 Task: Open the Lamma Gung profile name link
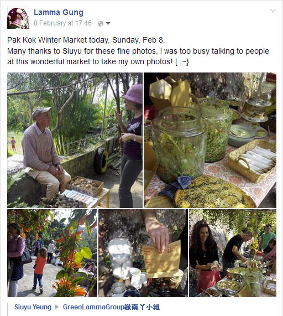[59, 12]
